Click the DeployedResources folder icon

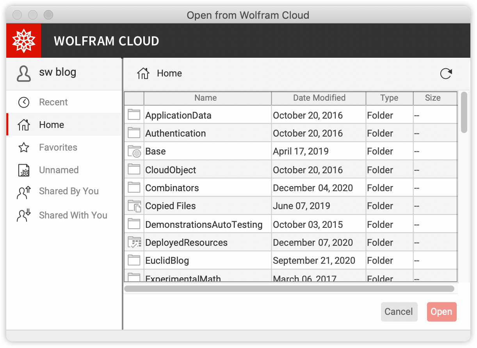coord(134,242)
